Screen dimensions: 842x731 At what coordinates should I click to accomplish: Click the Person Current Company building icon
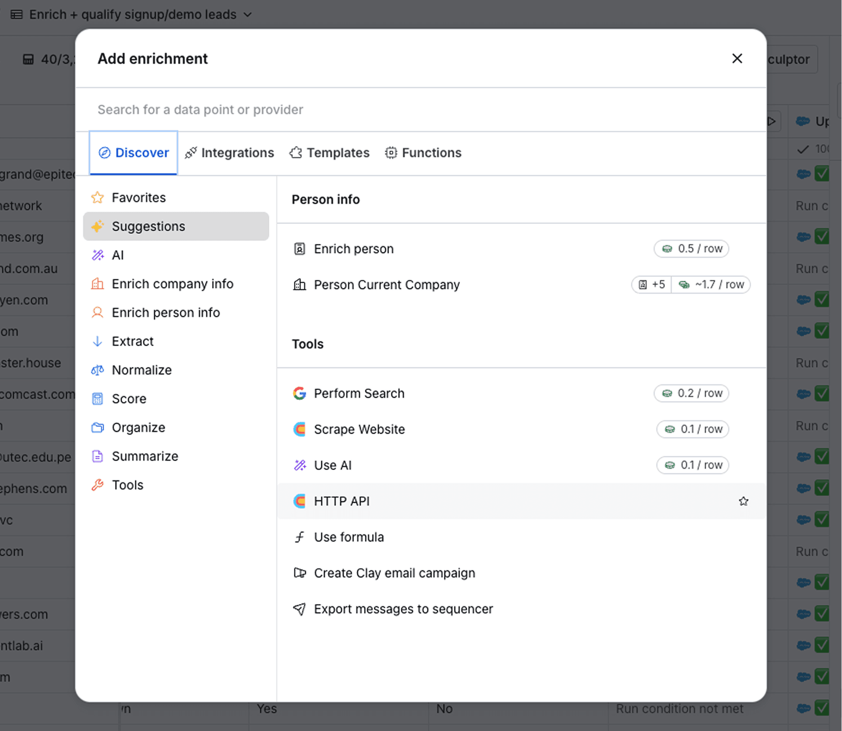pyautogui.click(x=300, y=285)
